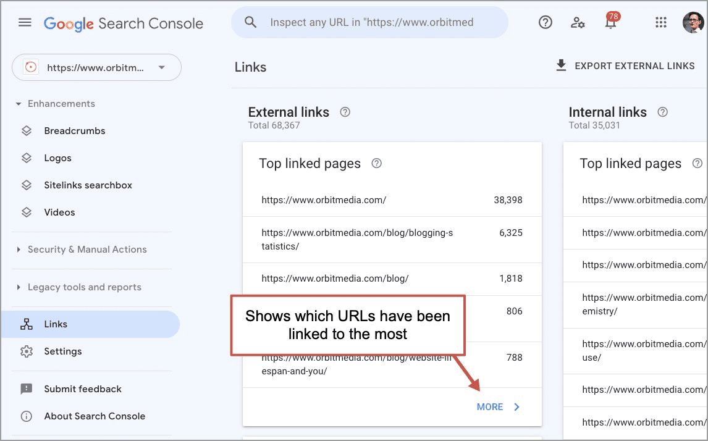Open the Logos report
The width and height of the screenshot is (708, 441).
58,158
